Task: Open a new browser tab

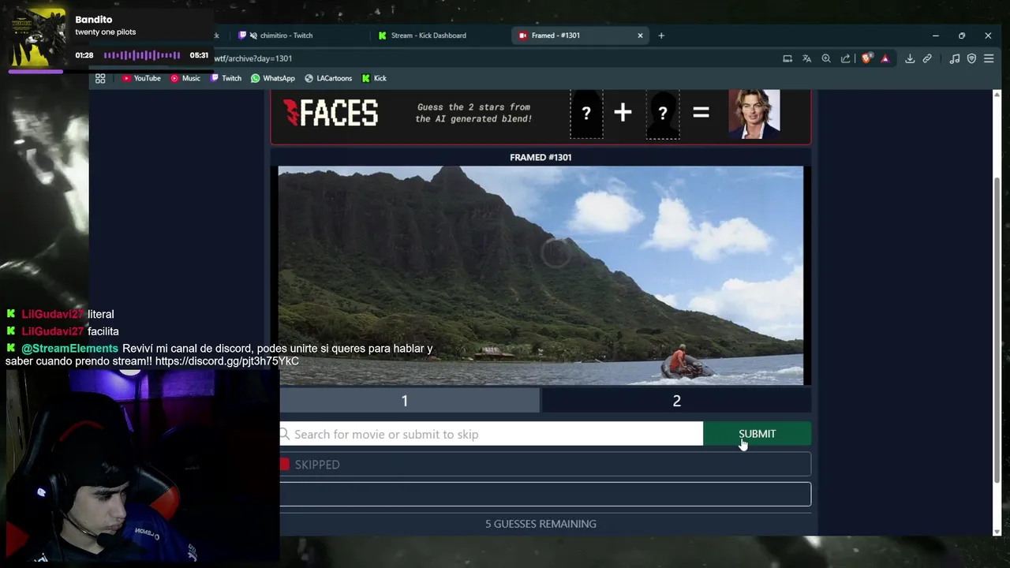Action: 661,35
